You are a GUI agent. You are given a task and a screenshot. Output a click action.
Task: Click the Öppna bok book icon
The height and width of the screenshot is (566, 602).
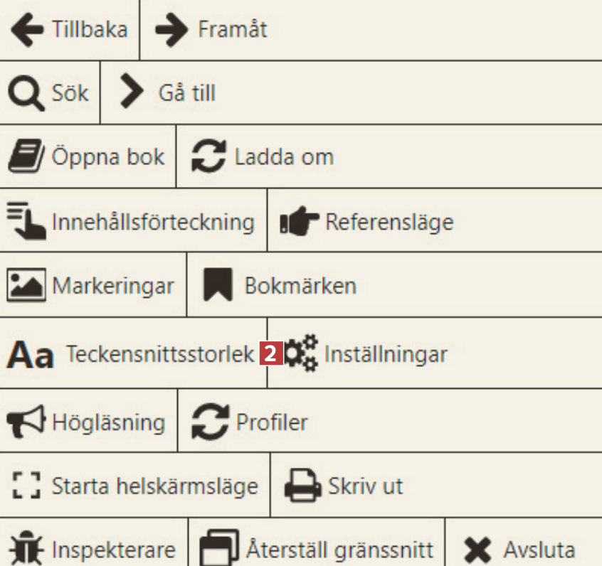point(26,157)
